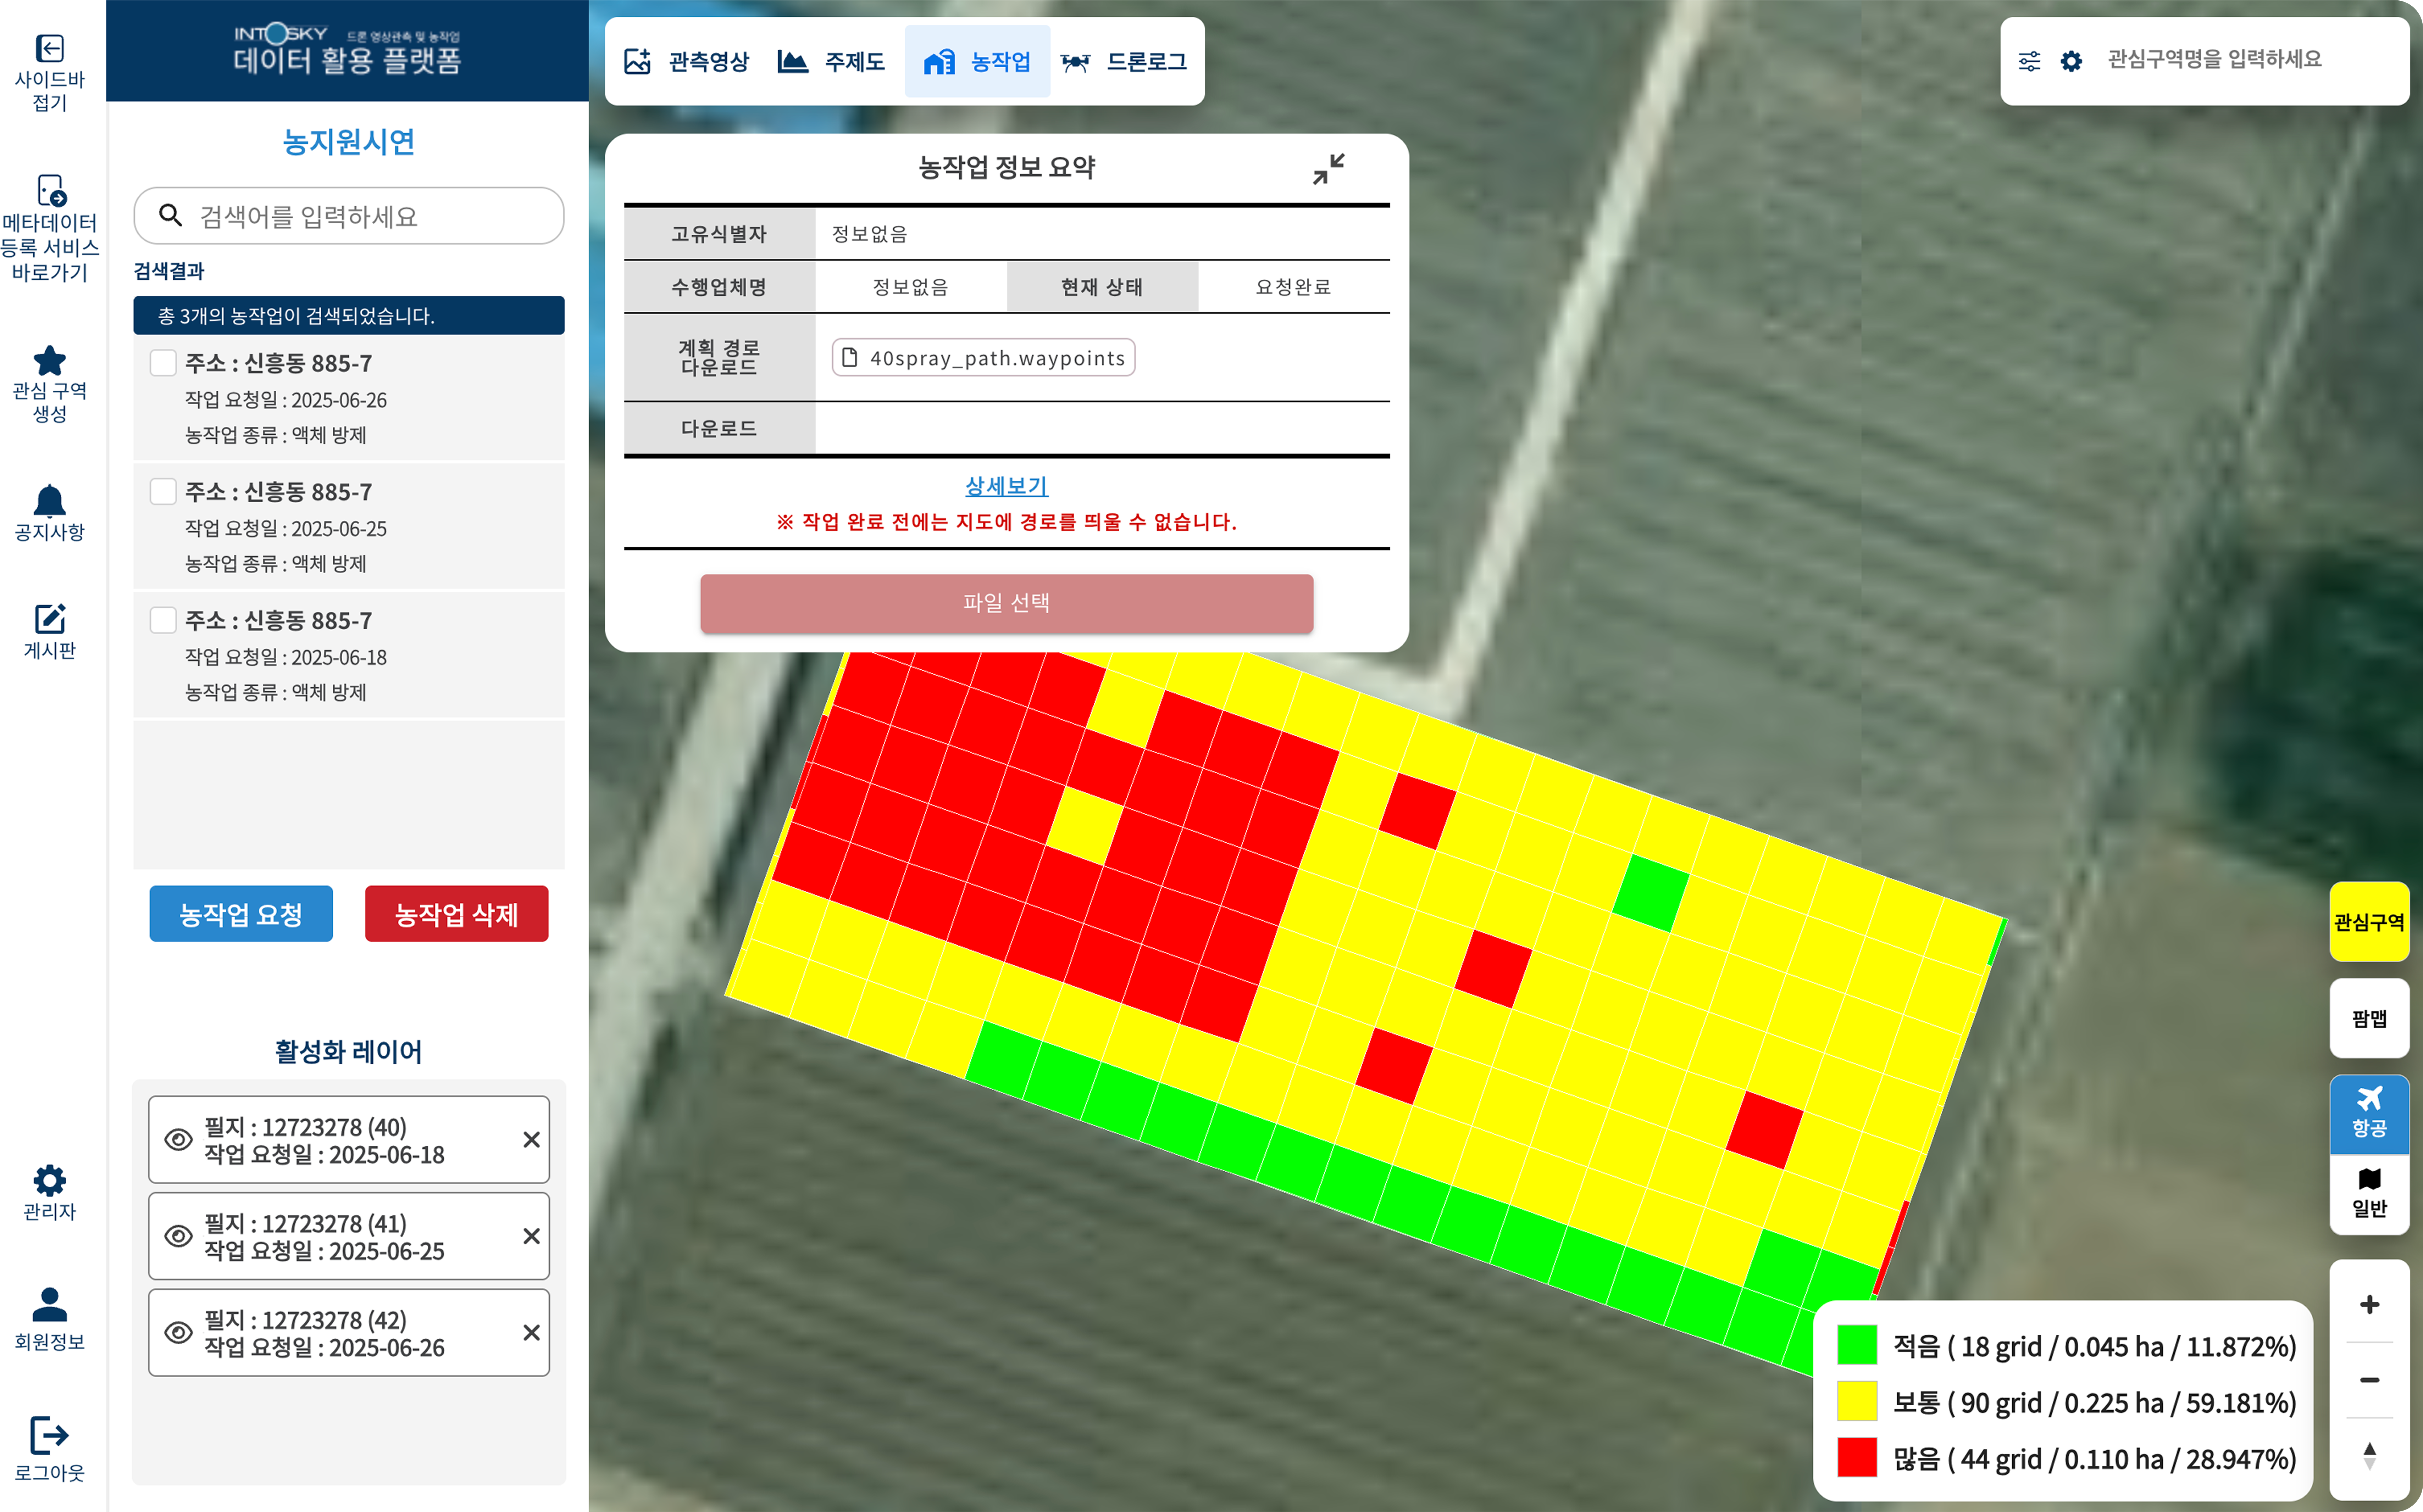Open the 상세보기 link
The height and width of the screenshot is (1512, 2423).
coord(1005,486)
